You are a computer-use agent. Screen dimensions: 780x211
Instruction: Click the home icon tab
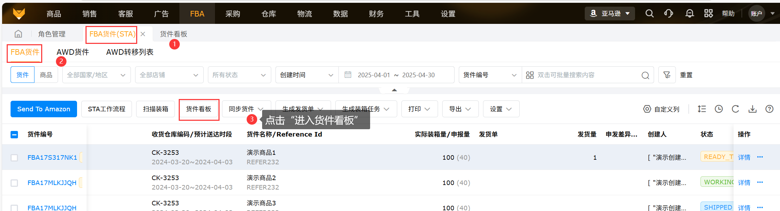tap(18, 34)
